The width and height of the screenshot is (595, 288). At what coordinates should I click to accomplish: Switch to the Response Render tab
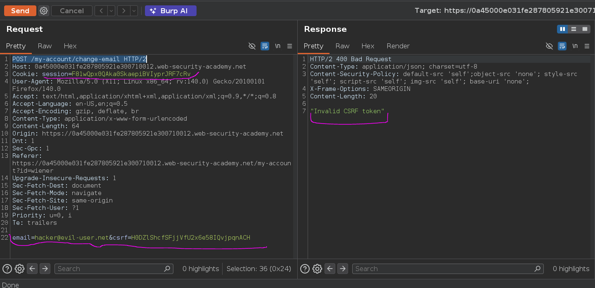click(398, 46)
